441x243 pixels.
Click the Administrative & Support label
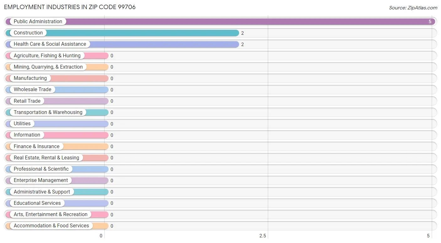tap(42, 192)
